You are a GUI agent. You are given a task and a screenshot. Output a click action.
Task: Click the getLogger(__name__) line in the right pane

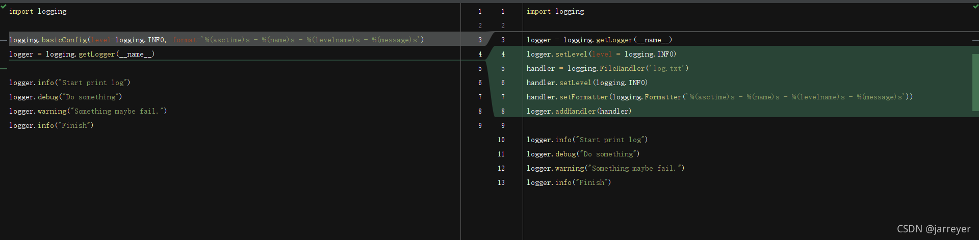click(x=599, y=40)
